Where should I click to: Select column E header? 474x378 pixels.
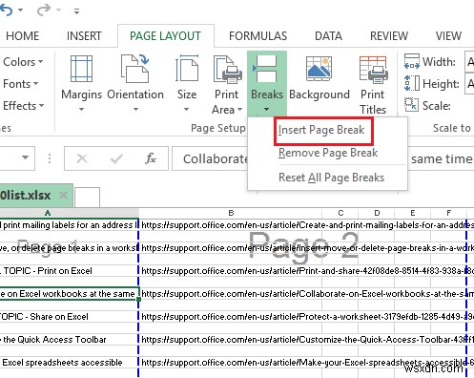413,213
